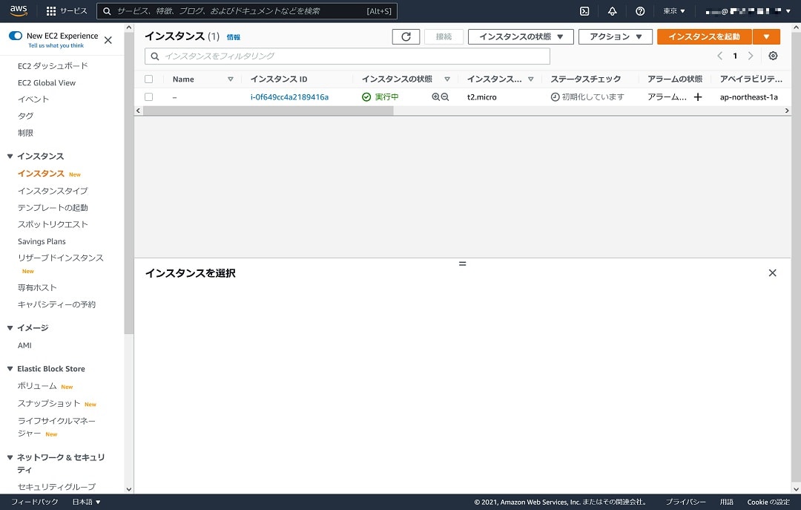
Task: Open the CloudShell terminal icon
Action: coord(584,10)
